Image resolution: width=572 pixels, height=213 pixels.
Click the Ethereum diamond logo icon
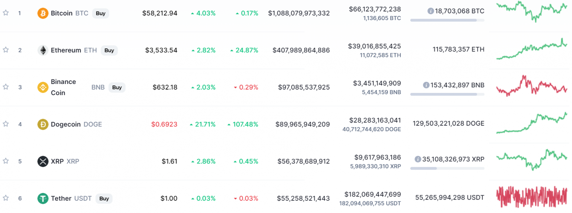point(43,50)
